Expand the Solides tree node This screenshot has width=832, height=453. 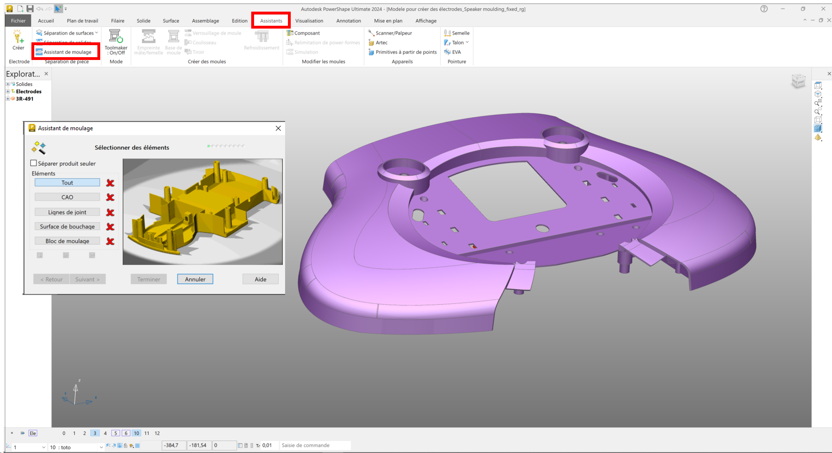(x=8, y=84)
